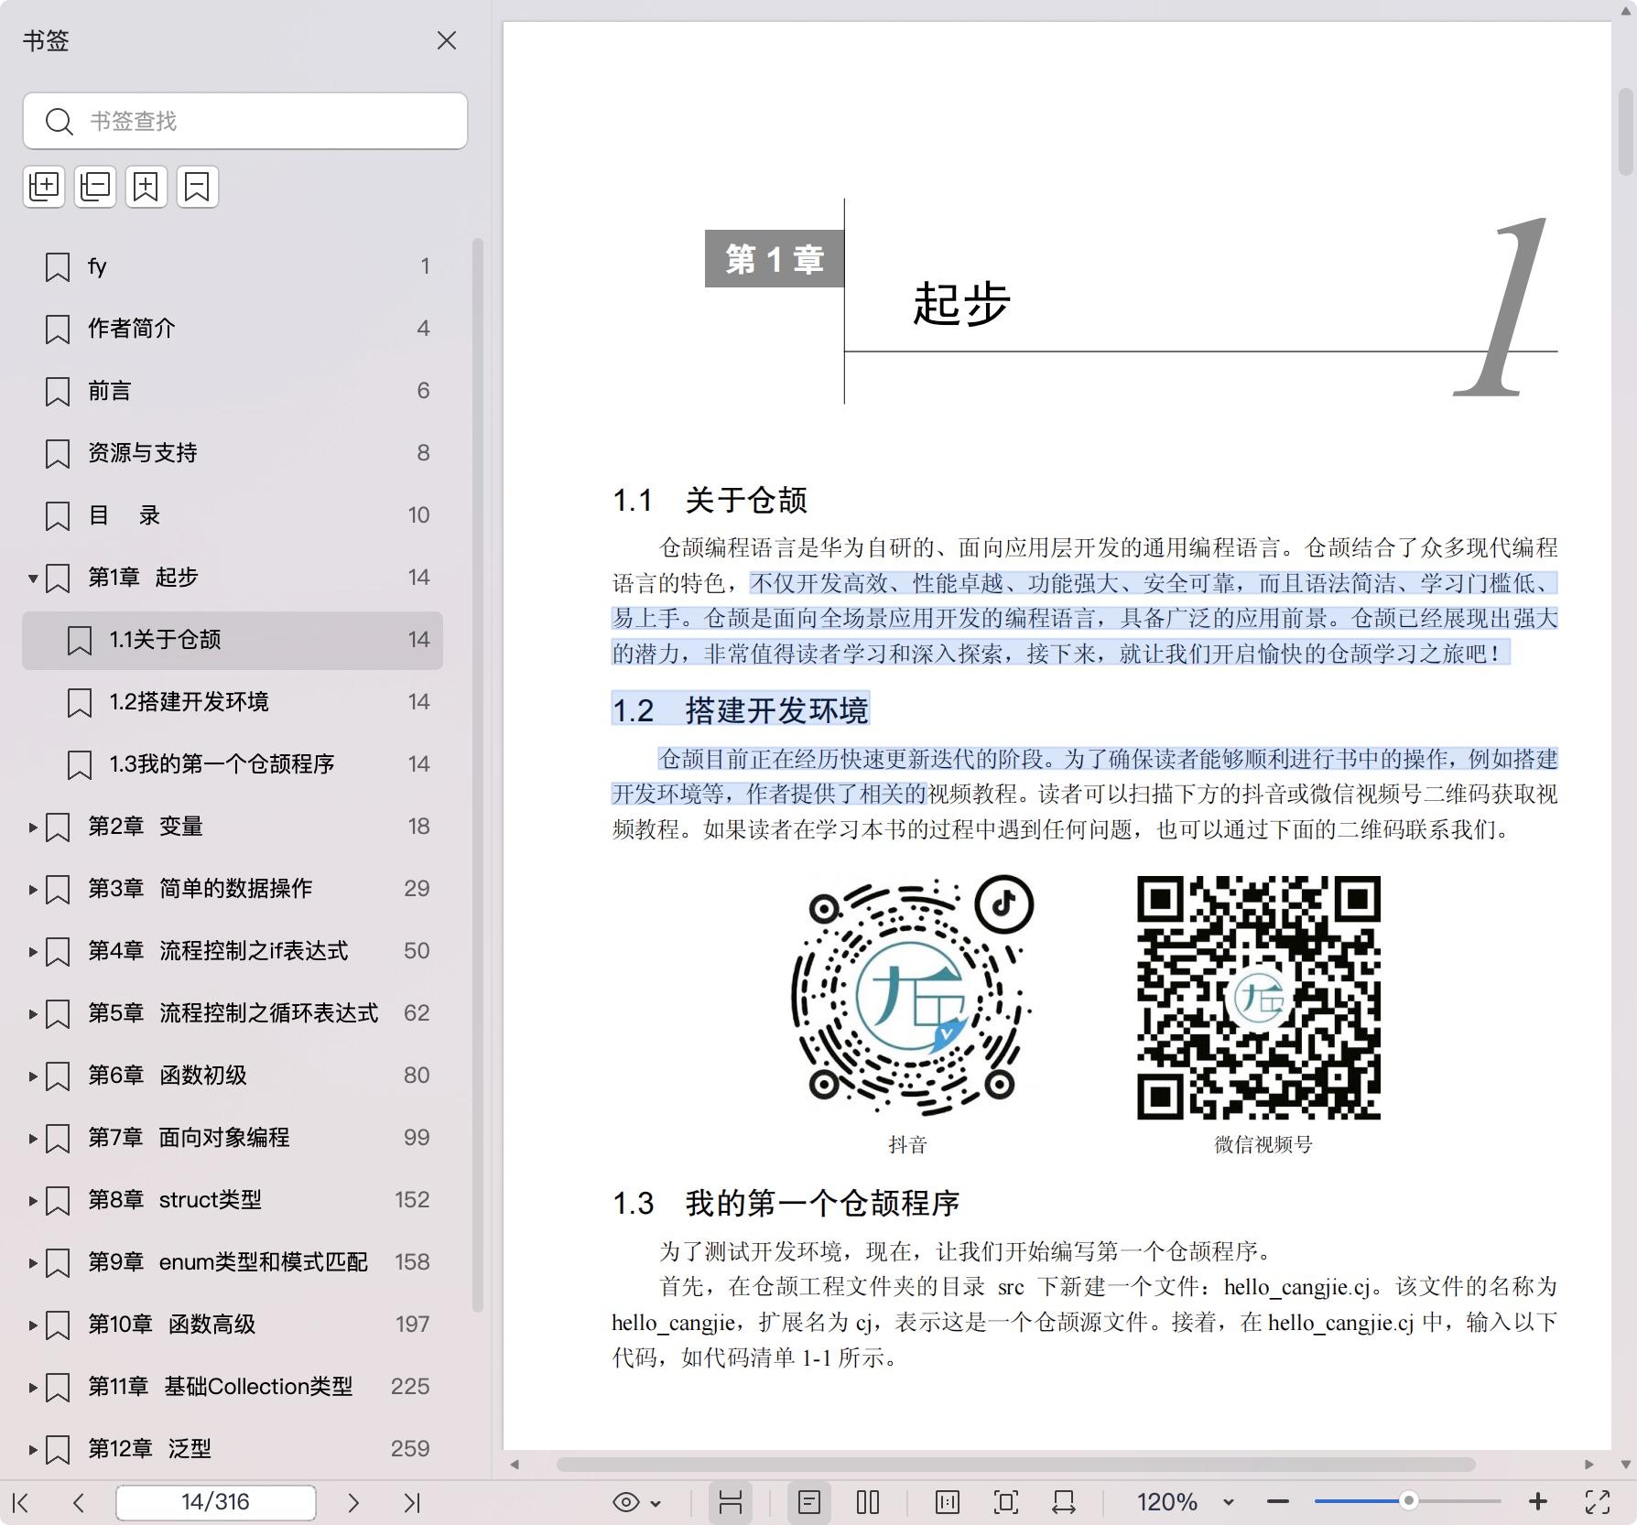Viewport: 1637px width, 1525px height.
Task: Close the bookmarks panel
Action: [447, 40]
